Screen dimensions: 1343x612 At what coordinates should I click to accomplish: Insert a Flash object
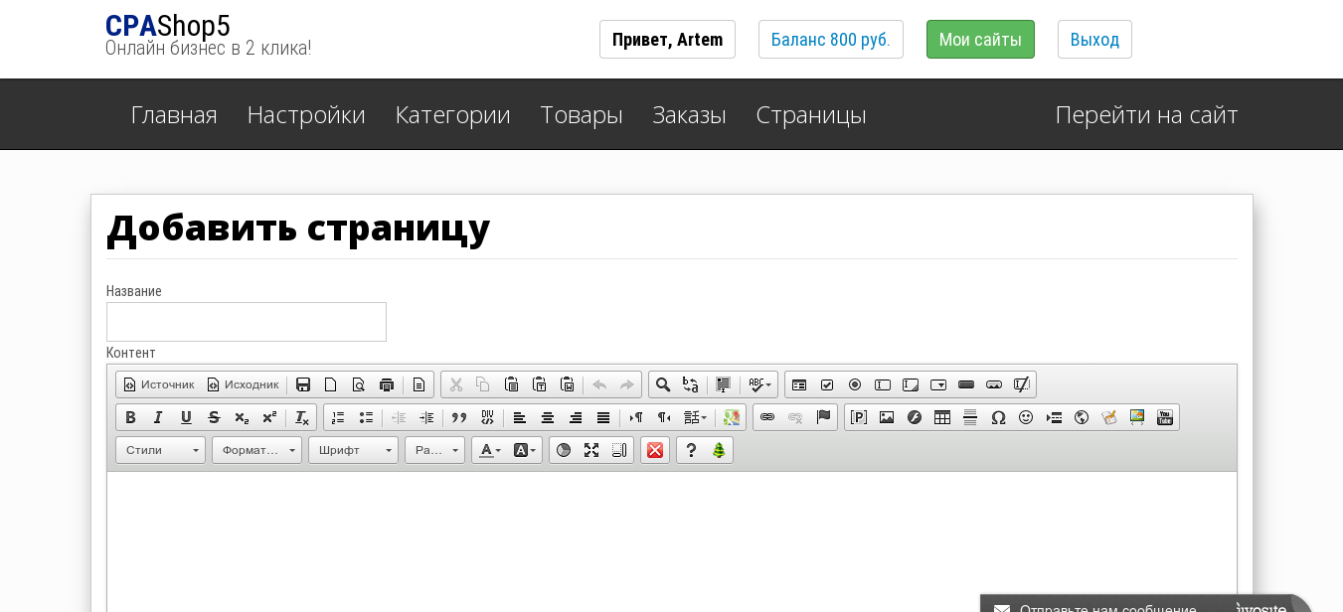(915, 417)
